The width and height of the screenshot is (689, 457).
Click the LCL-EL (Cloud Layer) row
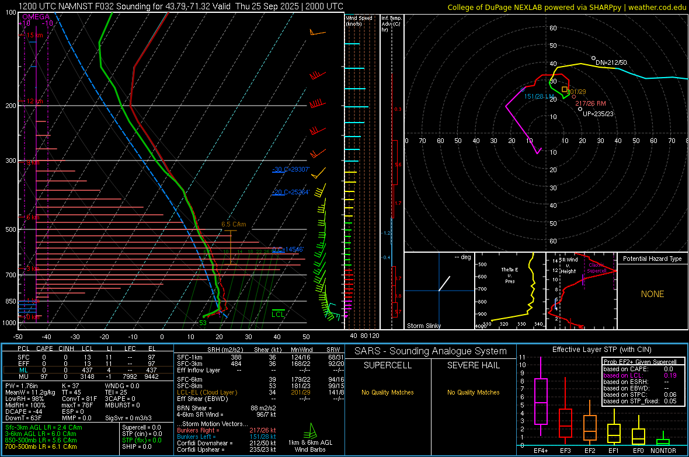point(260,392)
